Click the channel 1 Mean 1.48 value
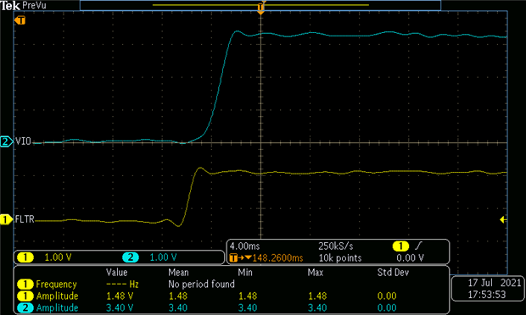Screen dimensions: 526x315 tap(178, 296)
